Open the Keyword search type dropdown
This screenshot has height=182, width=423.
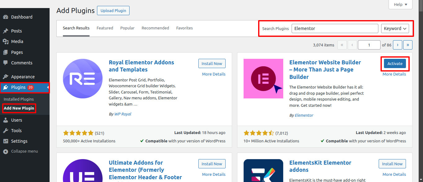click(x=395, y=28)
